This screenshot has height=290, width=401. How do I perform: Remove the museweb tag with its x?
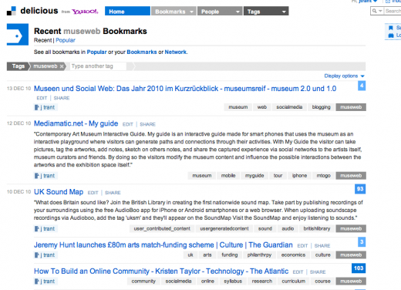coord(62,66)
